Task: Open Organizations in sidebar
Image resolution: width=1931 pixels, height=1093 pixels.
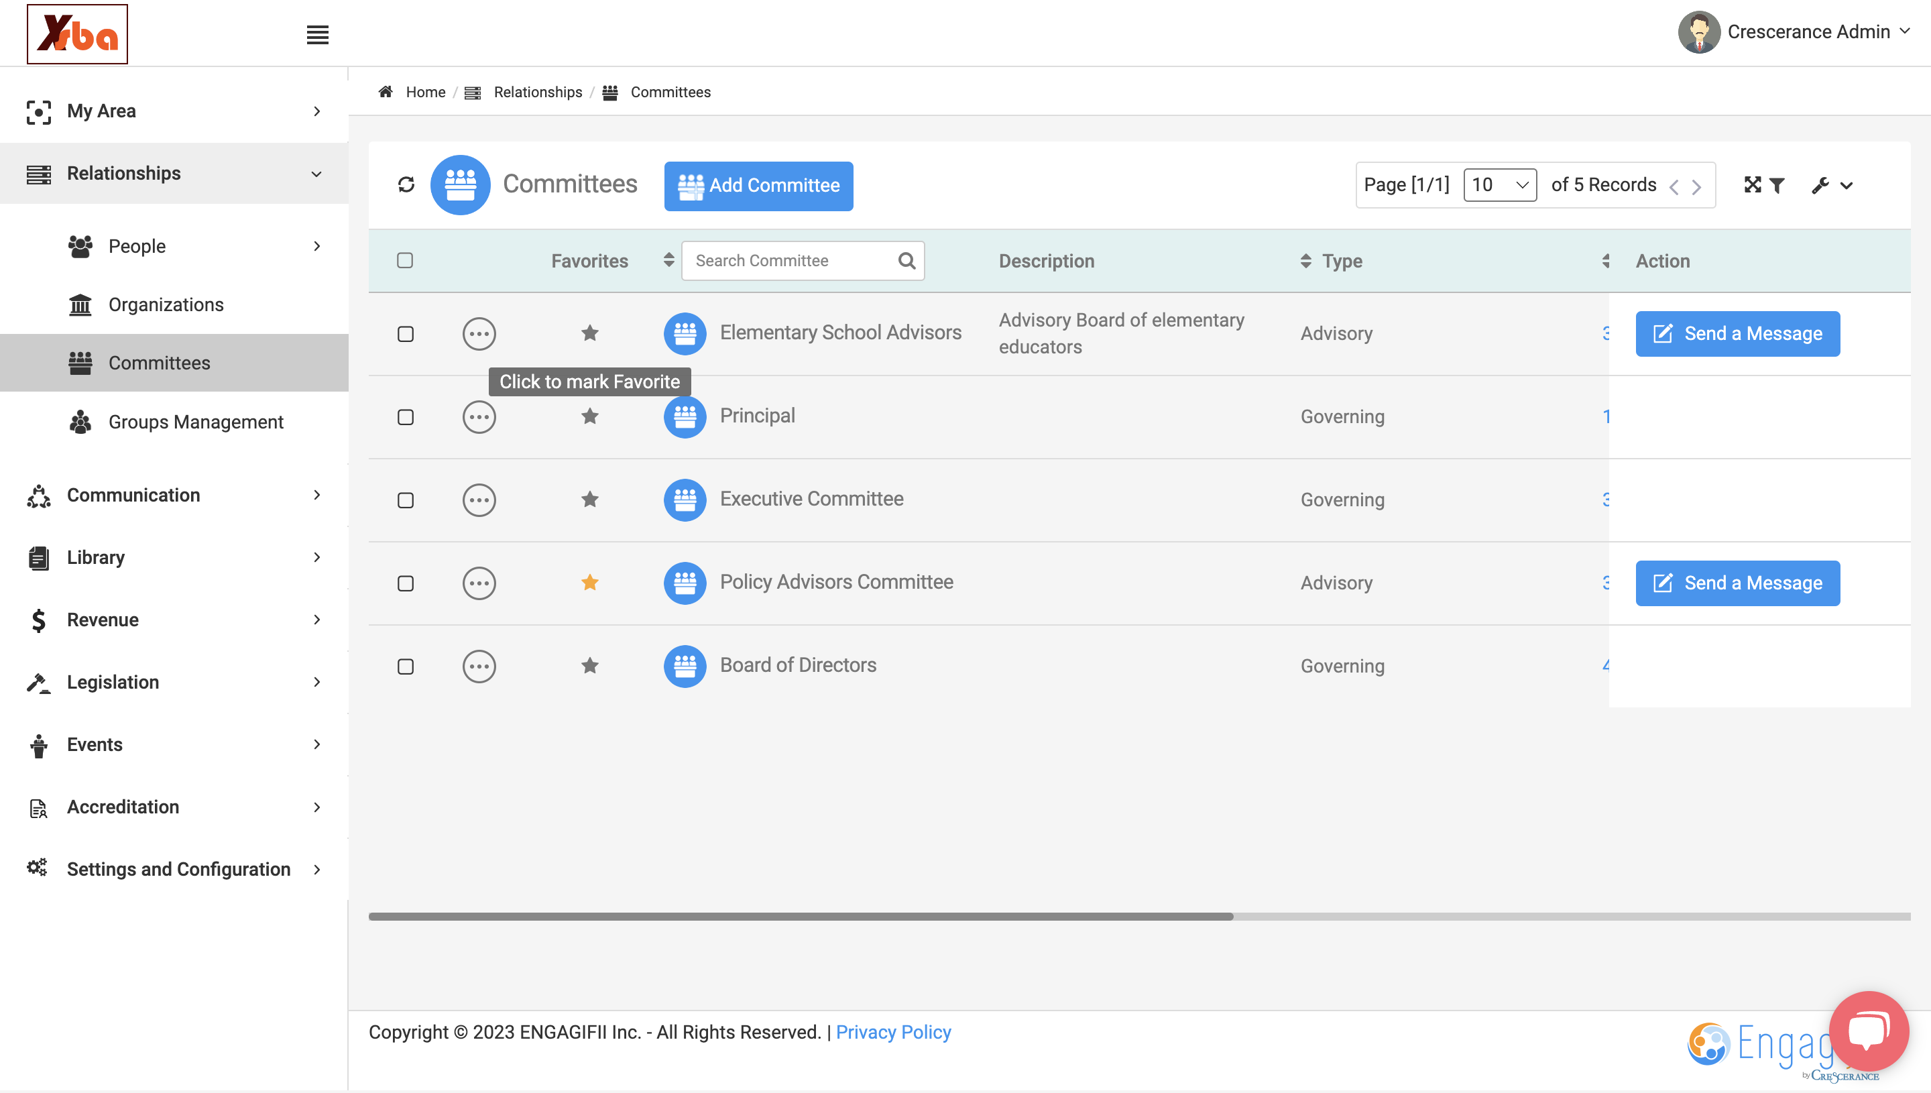Action: click(x=166, y=305)
